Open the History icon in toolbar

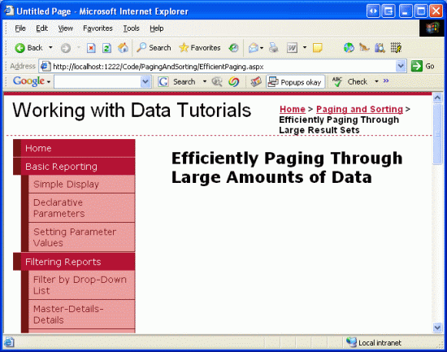click(233, 48)
